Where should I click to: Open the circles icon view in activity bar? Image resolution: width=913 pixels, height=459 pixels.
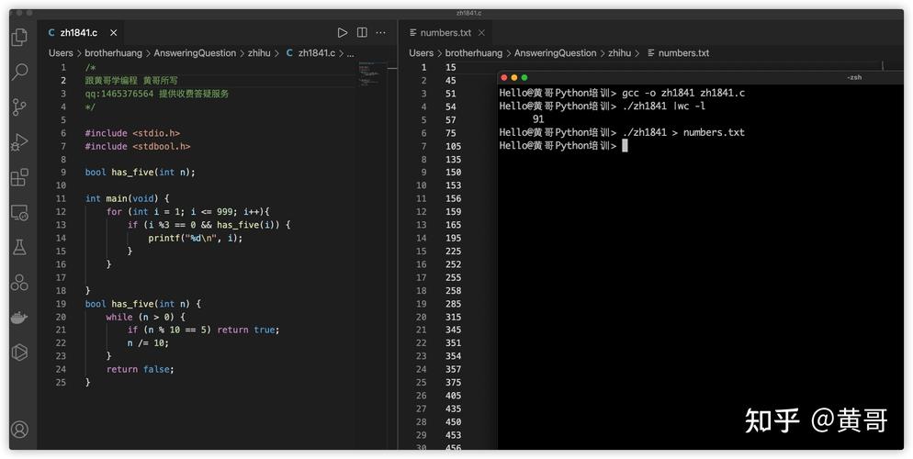coord(19,283)
